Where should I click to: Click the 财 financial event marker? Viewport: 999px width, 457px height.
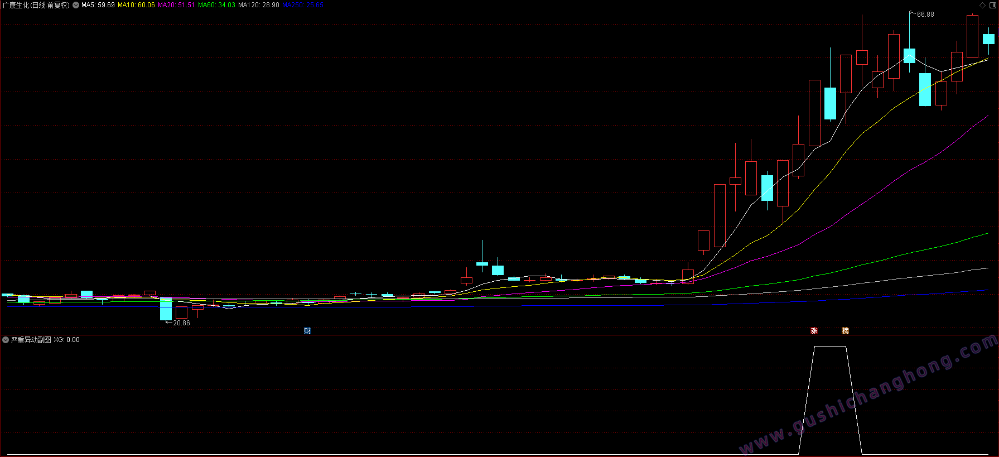tap(307, 331)
